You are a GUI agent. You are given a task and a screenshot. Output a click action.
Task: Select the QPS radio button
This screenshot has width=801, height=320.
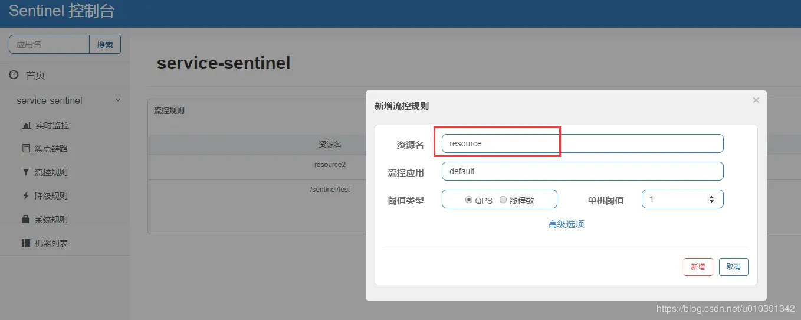tap(469, 200)
